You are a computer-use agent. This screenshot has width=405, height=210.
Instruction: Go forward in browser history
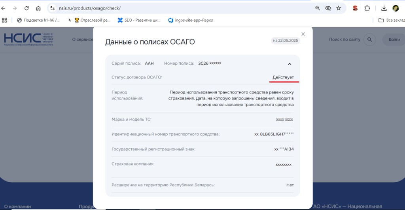[15, 8]
